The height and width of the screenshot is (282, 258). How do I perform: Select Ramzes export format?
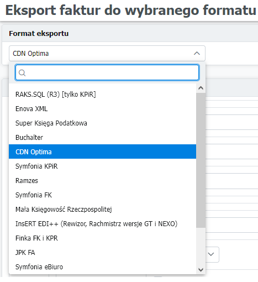[x=102, y=181]
